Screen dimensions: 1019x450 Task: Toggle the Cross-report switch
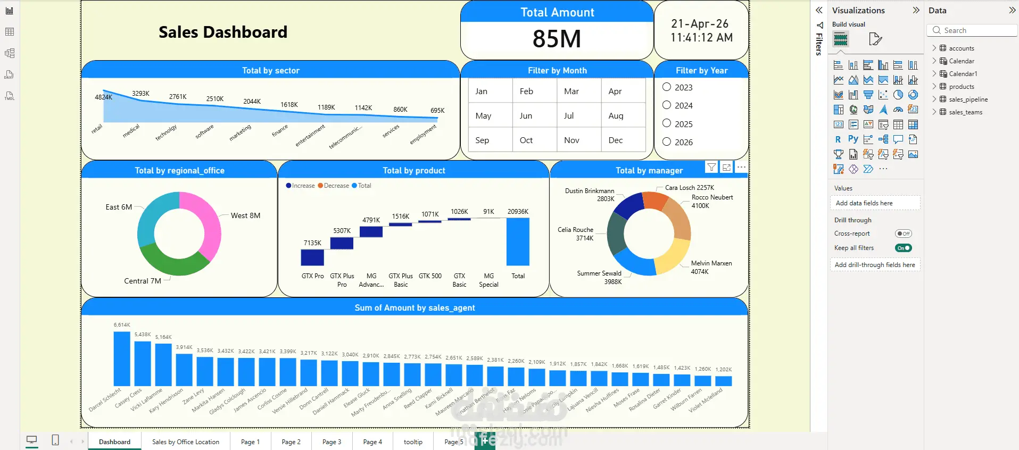point(904,234)
